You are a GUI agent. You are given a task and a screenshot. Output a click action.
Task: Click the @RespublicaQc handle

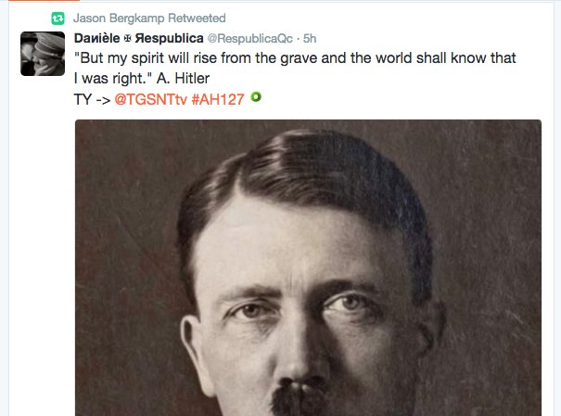pyautogui.click(x=249, y=39)
